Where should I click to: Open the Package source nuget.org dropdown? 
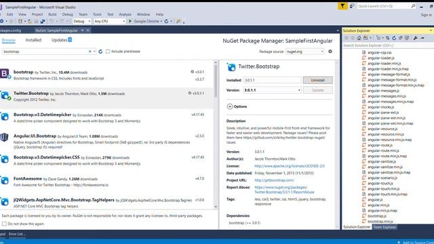click(x=304, y=52)
